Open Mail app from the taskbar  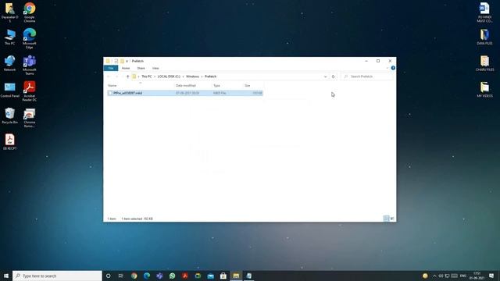tap(210, 276)
